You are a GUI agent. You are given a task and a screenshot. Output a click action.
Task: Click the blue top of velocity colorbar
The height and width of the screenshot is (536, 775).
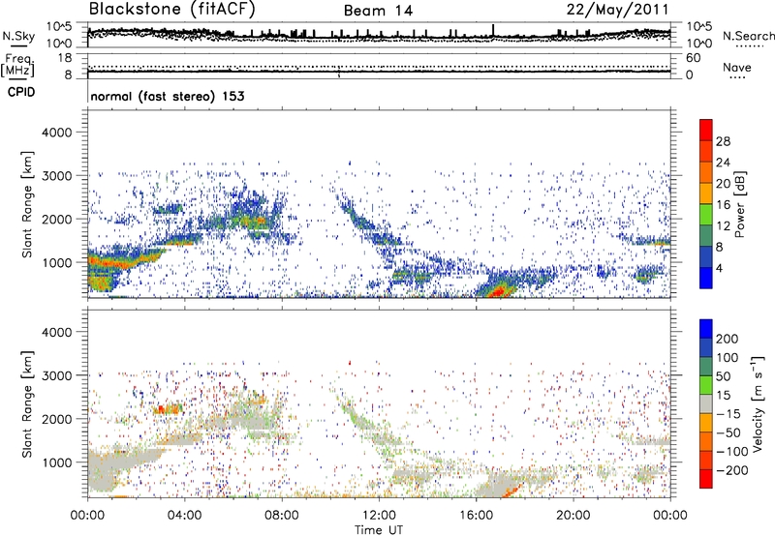(x=706, y=329)
